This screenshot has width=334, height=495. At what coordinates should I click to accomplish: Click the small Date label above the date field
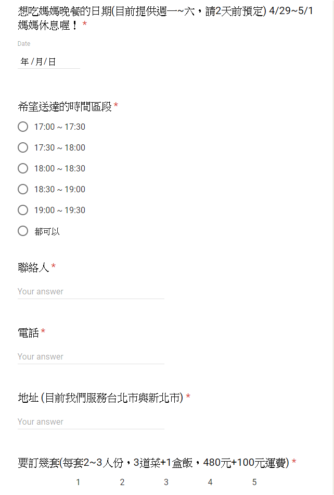tap(24, 44)
